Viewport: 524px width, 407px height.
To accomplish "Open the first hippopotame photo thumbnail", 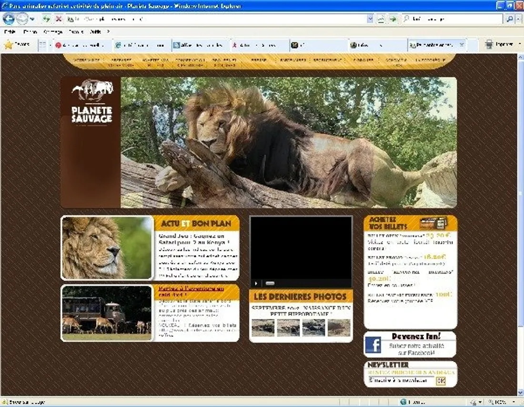I will tap(263, 327).
